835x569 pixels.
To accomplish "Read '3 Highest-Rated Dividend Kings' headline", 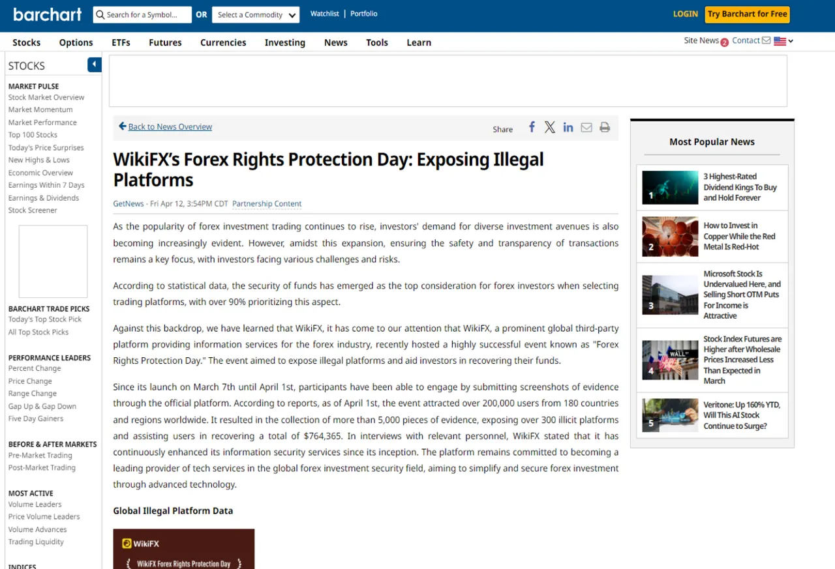I will coord(740,187).
